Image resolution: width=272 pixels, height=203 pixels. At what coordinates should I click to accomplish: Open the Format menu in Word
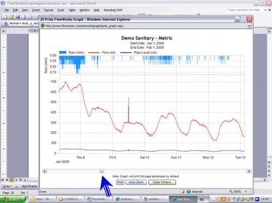[x=48, y=10]
